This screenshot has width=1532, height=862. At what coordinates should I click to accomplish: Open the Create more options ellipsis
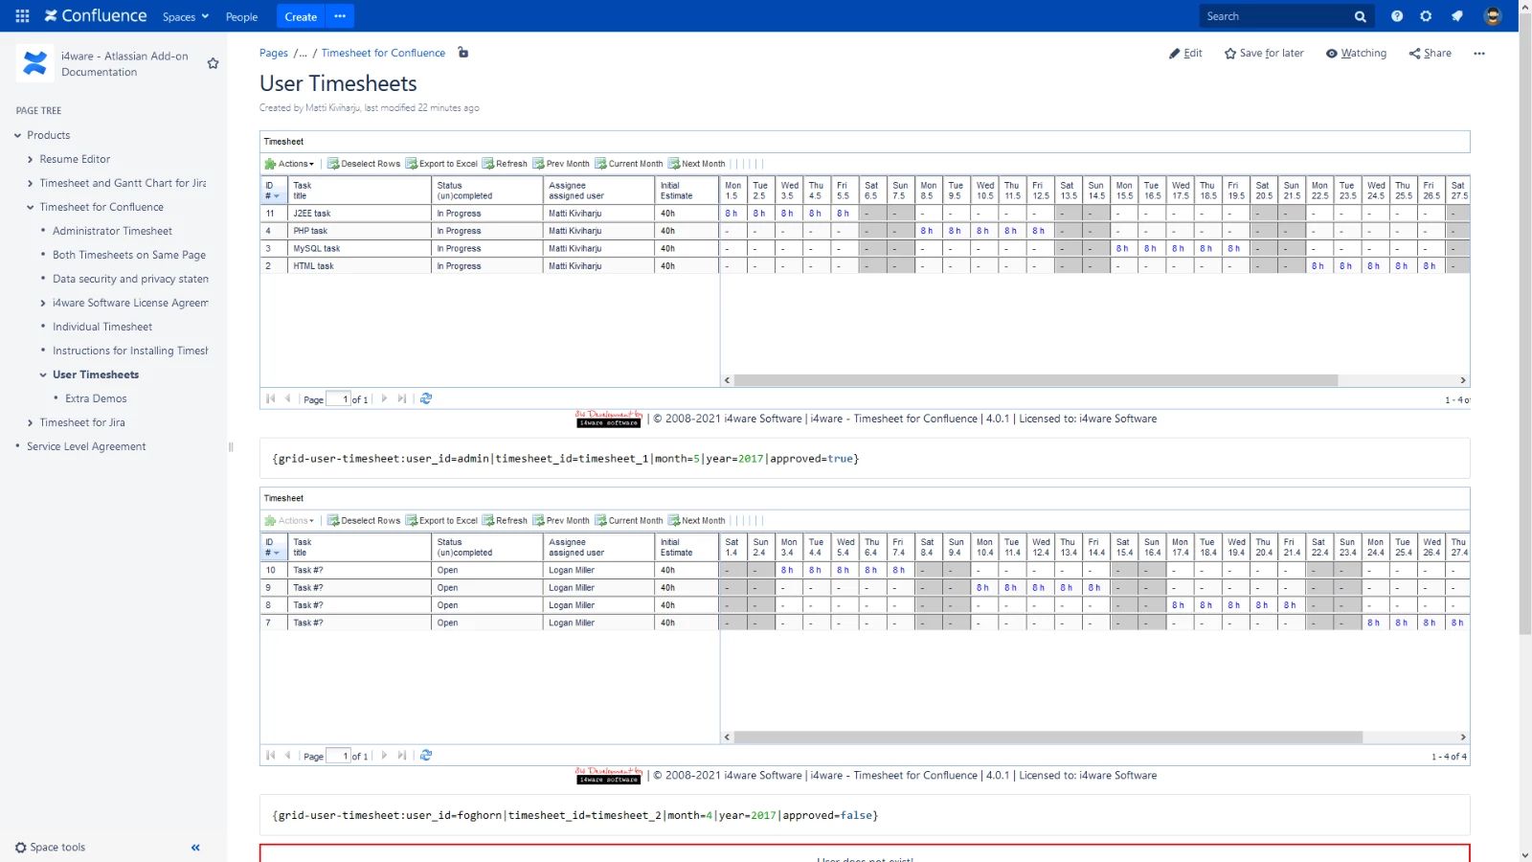point(340,16)
